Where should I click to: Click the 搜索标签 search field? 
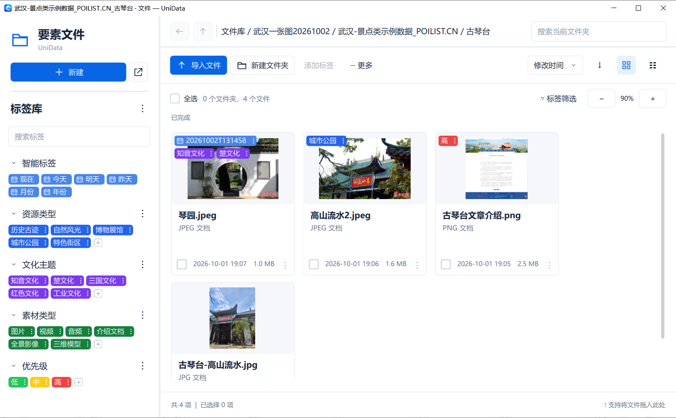pos(79,137)
